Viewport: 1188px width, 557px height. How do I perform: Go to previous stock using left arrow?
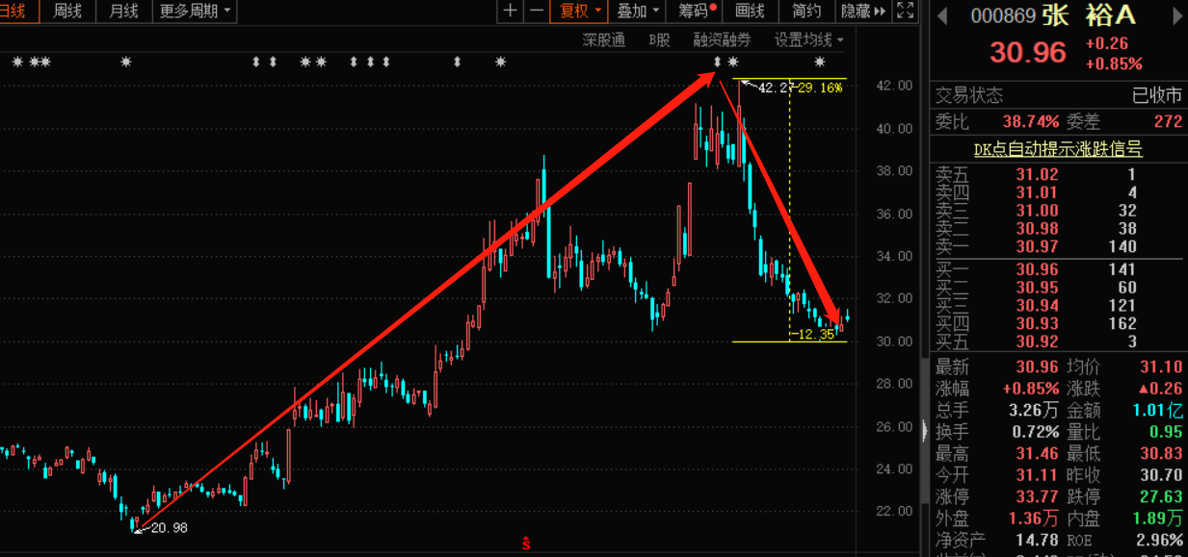coord(942,15)
